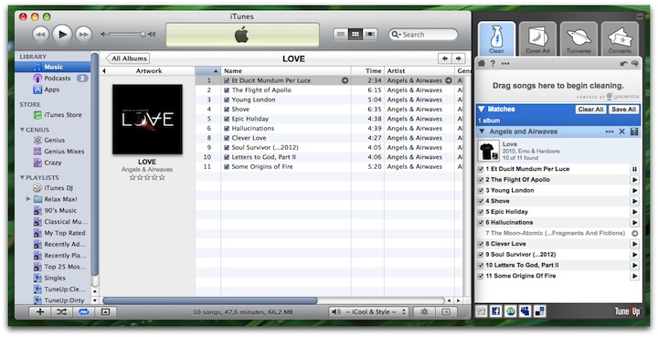
Task: Click the speech bubble icon in TuneUp
Action: tap(634, 64)
